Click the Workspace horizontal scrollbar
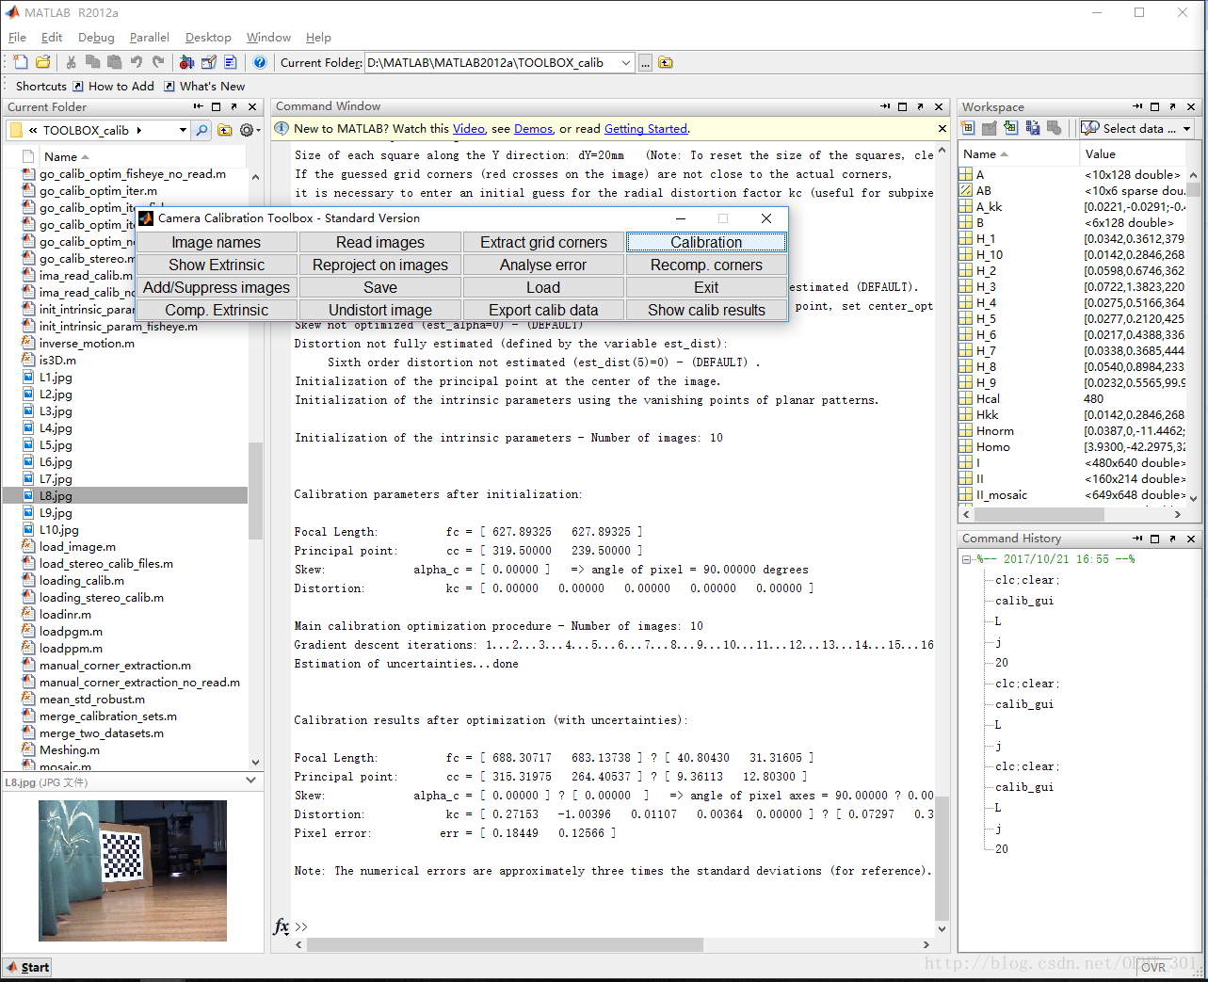This screenshot has height=982, width=1208. pyautogui.click(x=1039, y=514)
